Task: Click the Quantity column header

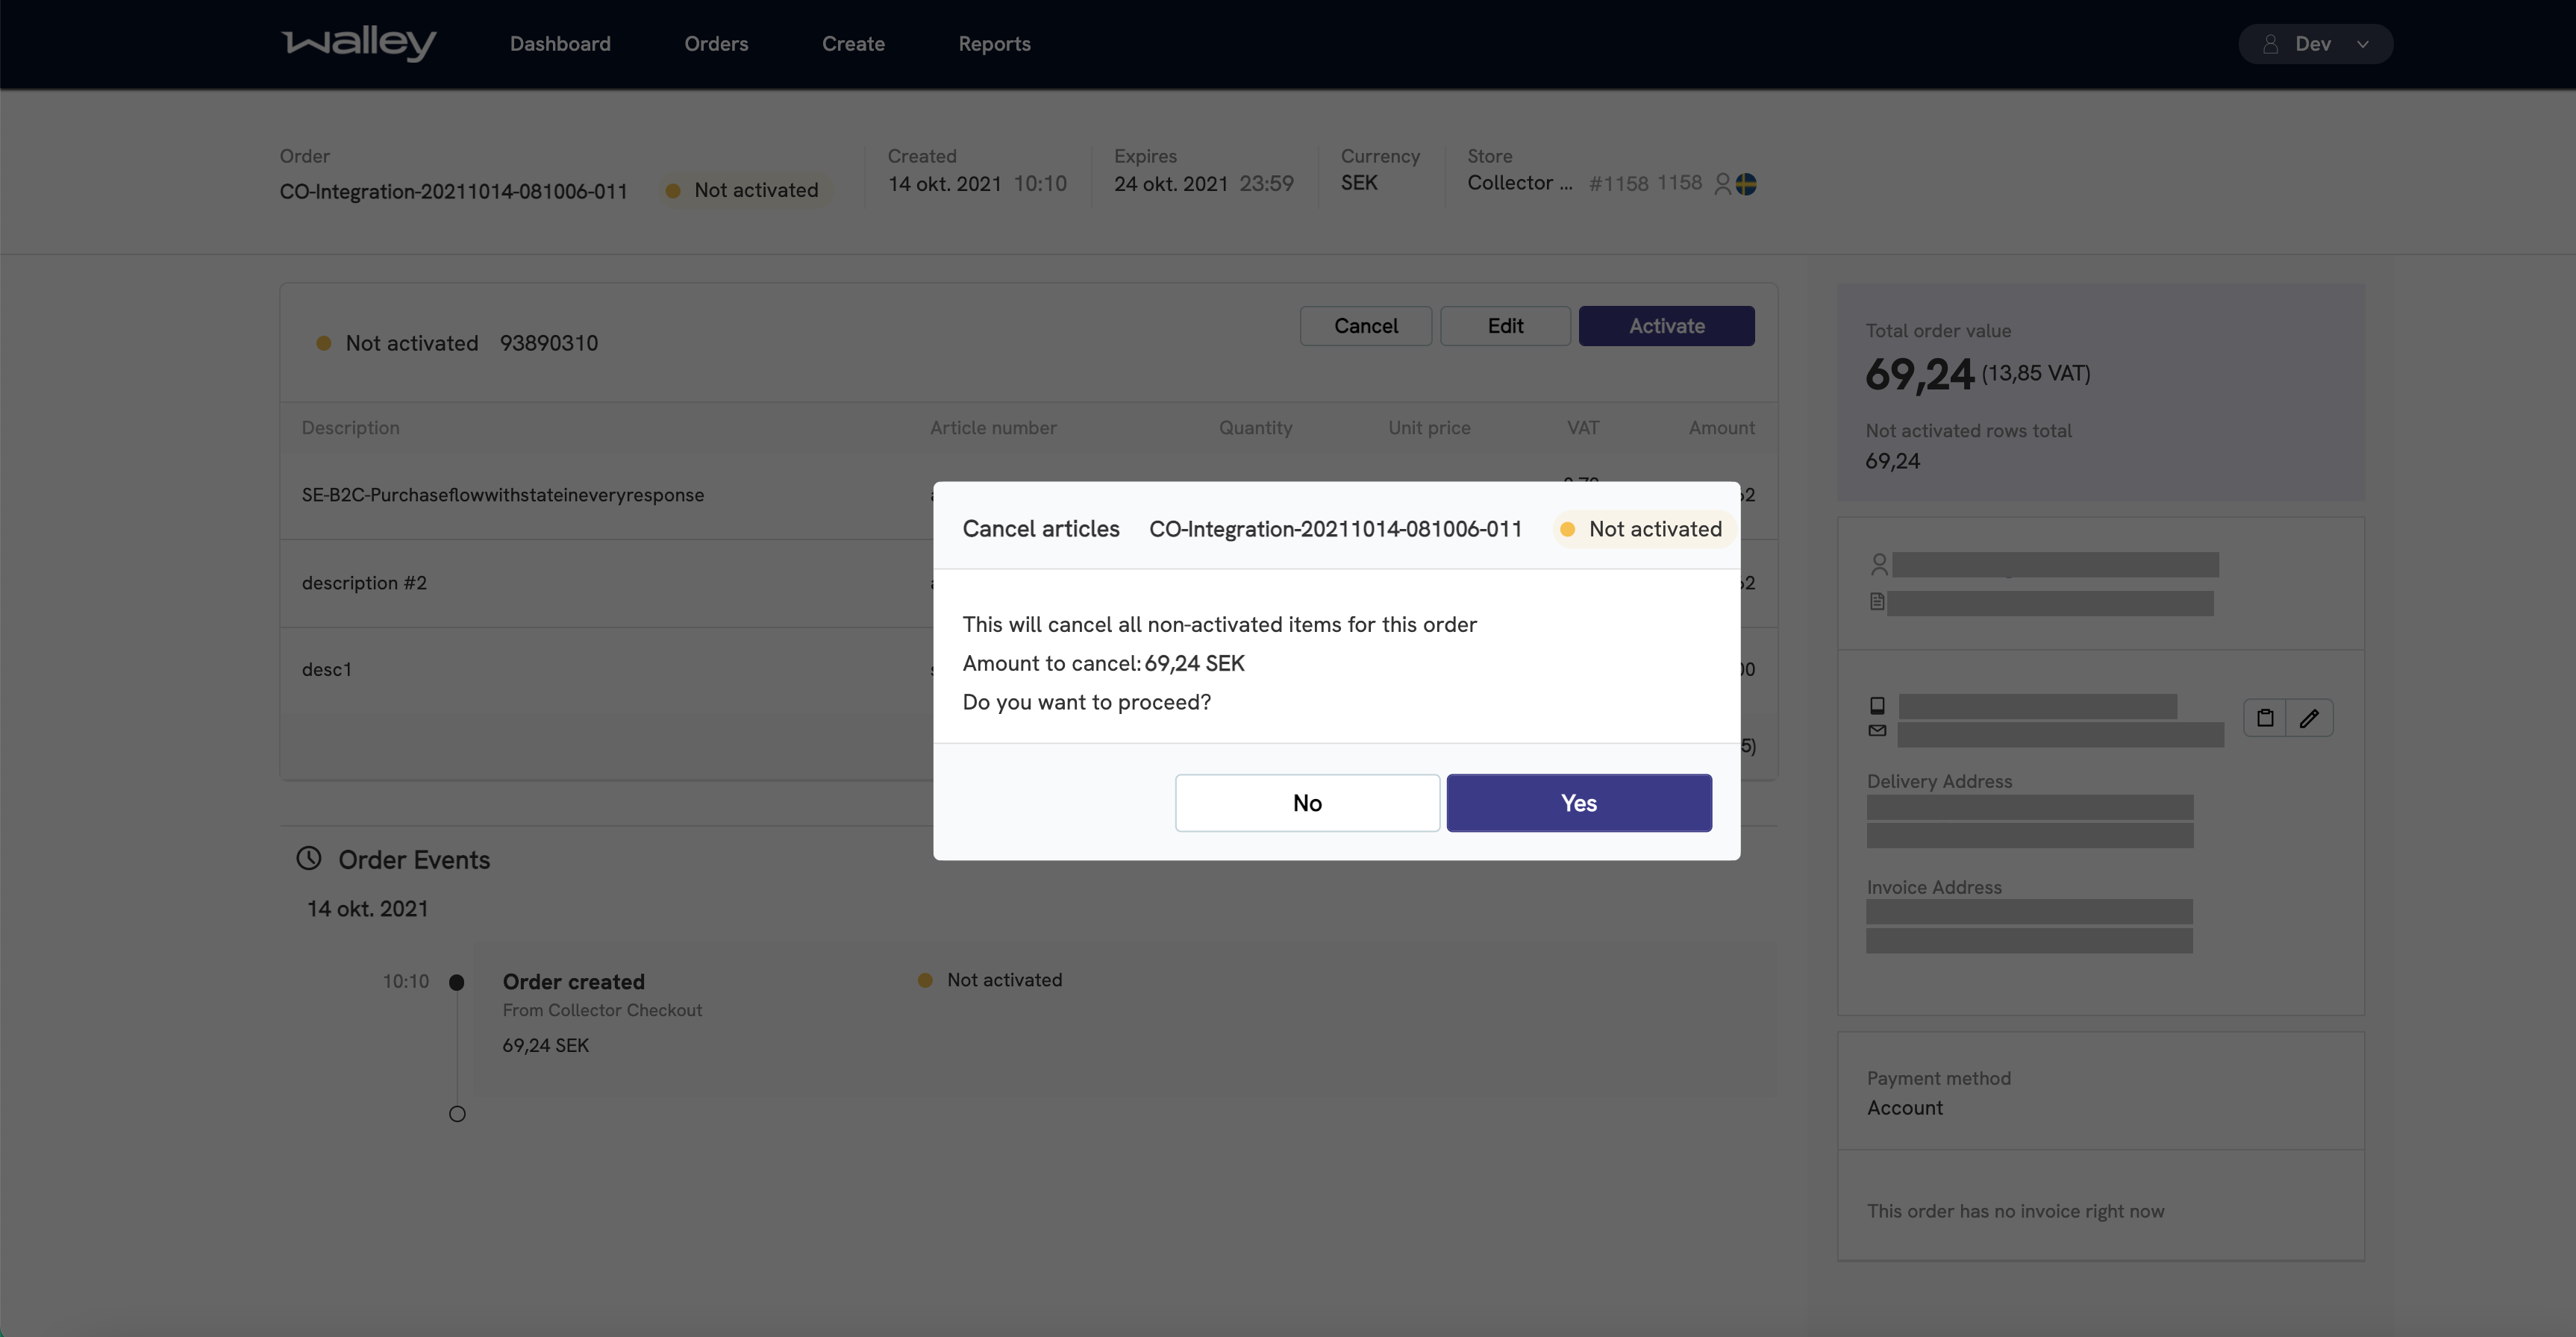Action: [1255, 428]
